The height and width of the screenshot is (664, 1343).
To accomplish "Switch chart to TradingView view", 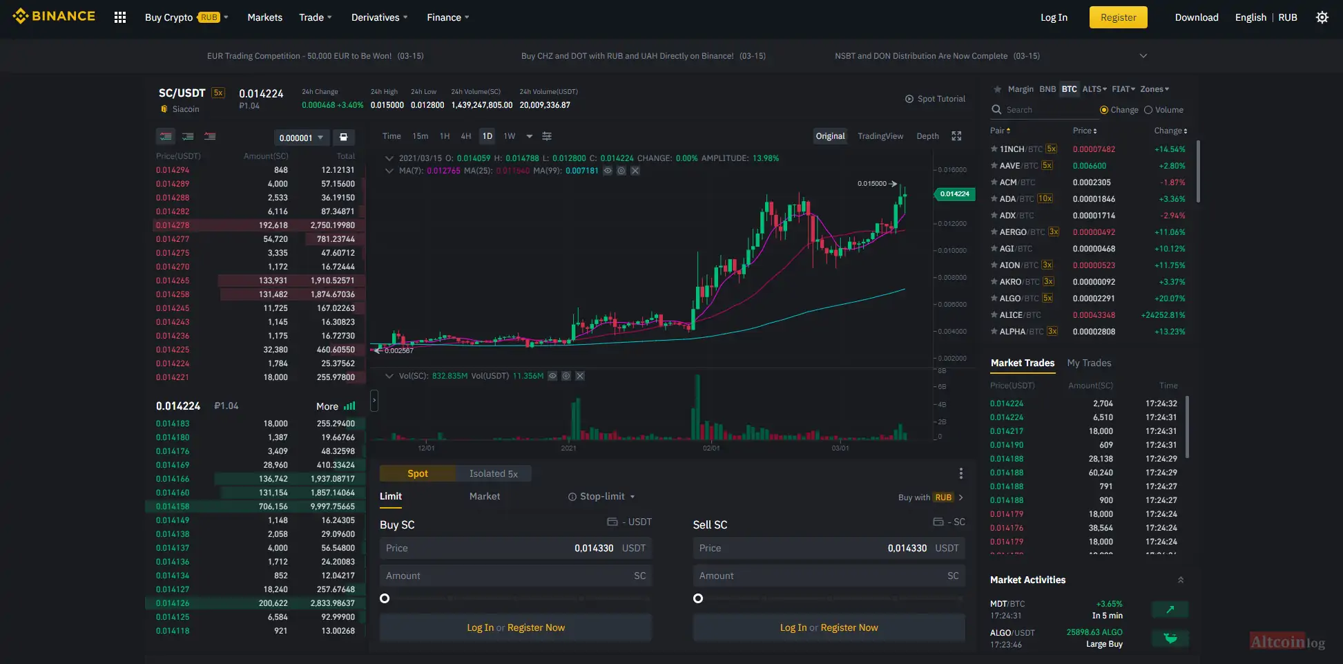I will [880, 136].
